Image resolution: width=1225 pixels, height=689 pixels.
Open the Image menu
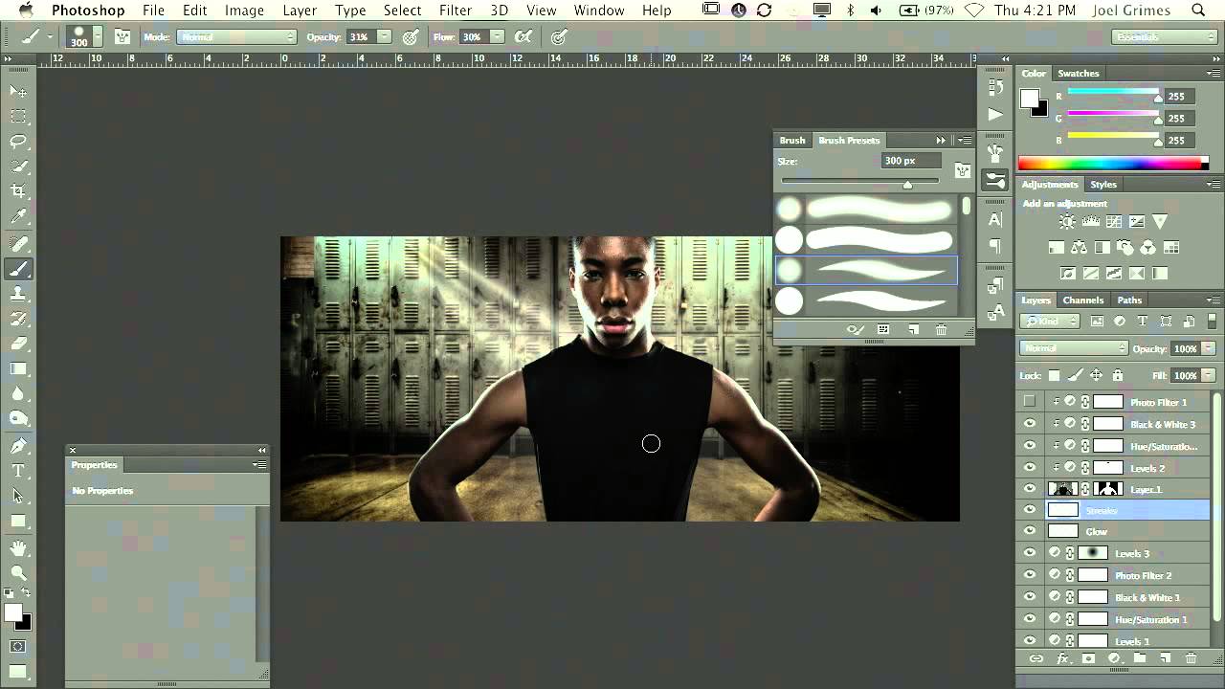coord(244,11)
